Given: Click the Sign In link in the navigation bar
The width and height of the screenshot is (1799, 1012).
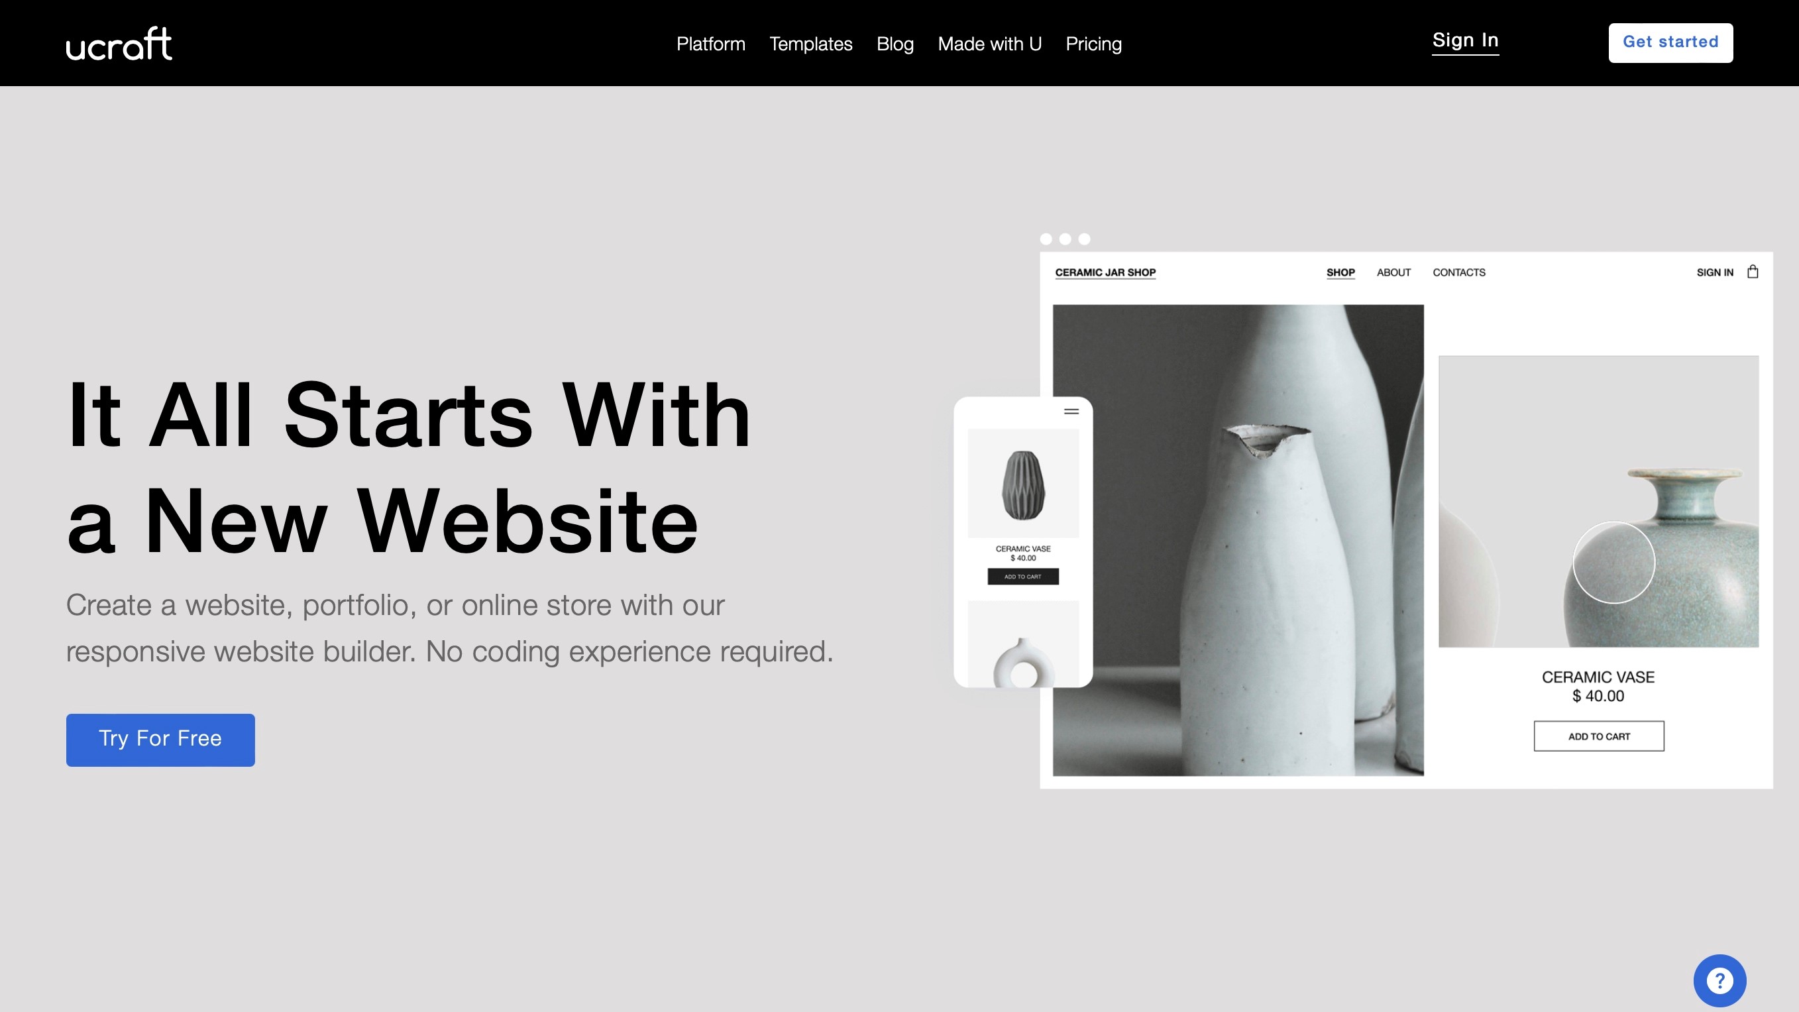Looking at the screenshot, I should (1466, 41).
